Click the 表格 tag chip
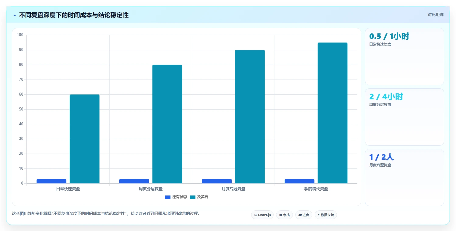This screenshot has height=231, width=456. [284, 215]
